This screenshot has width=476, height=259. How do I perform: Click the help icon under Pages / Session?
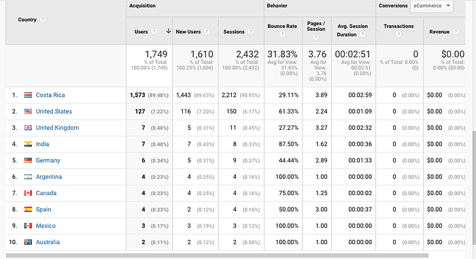(316, 37)
